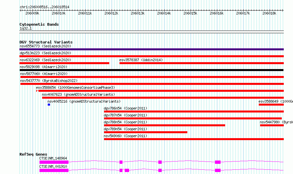Image resolution: width=293 pixels, height=174 pixels.
Task: Open the CTSE|NM_148964 transcript label
Action: (53, 158)
